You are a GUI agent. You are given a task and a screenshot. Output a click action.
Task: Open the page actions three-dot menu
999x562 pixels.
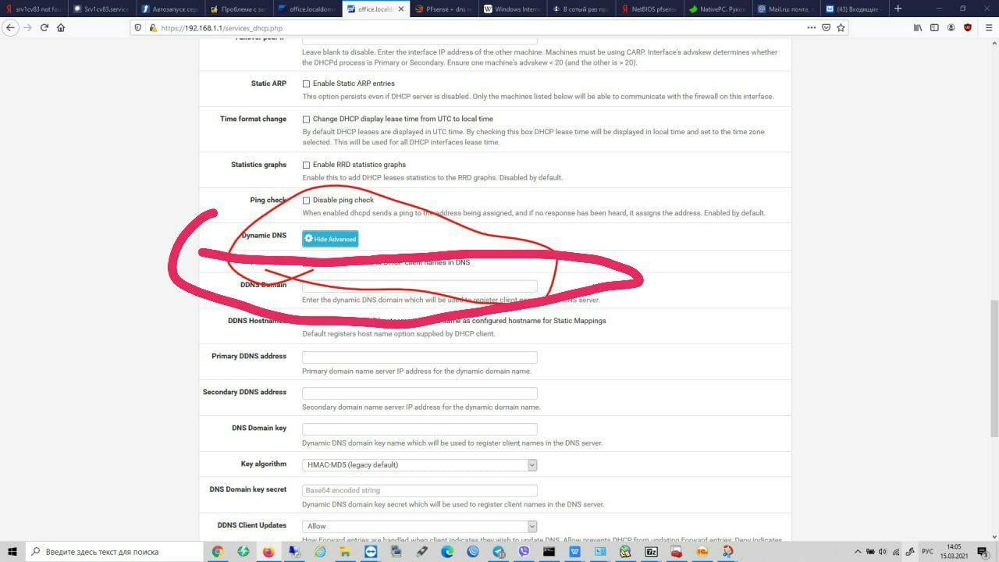[812, 27]
